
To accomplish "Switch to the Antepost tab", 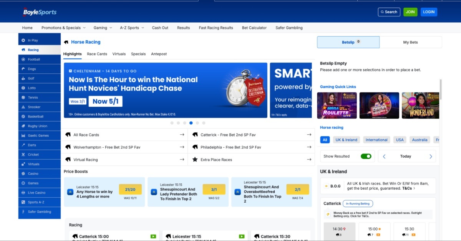I will tap(159, 54).
